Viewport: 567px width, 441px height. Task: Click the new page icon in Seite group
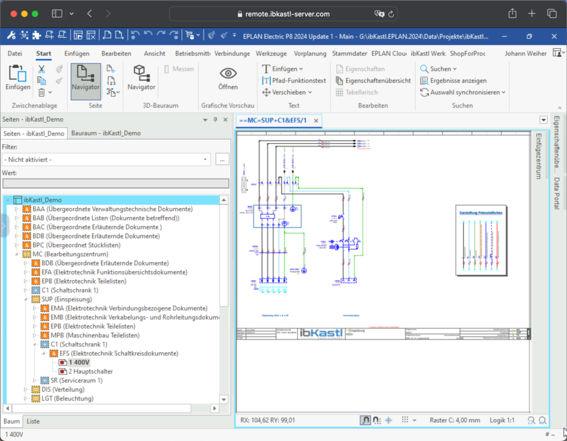111,69
